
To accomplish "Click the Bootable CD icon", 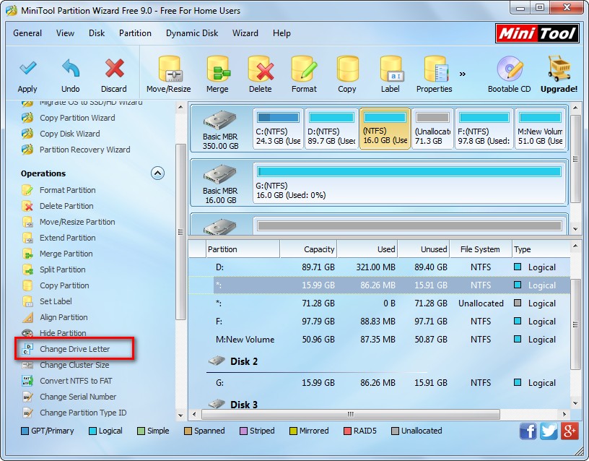I will tap(510, 69).
